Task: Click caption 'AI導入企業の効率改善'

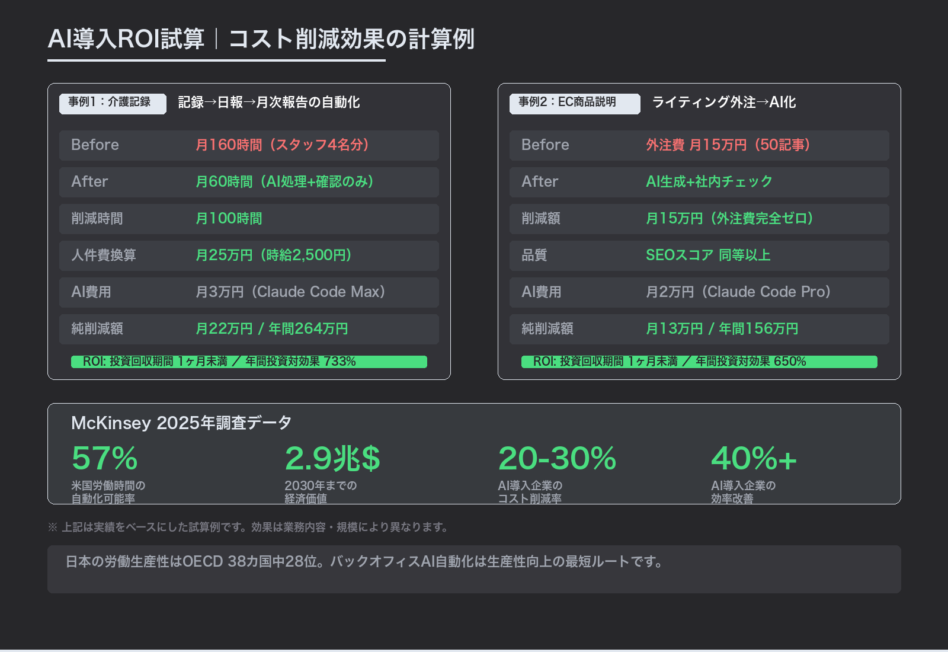Action: pyautogui.click(x=744, y=492)
